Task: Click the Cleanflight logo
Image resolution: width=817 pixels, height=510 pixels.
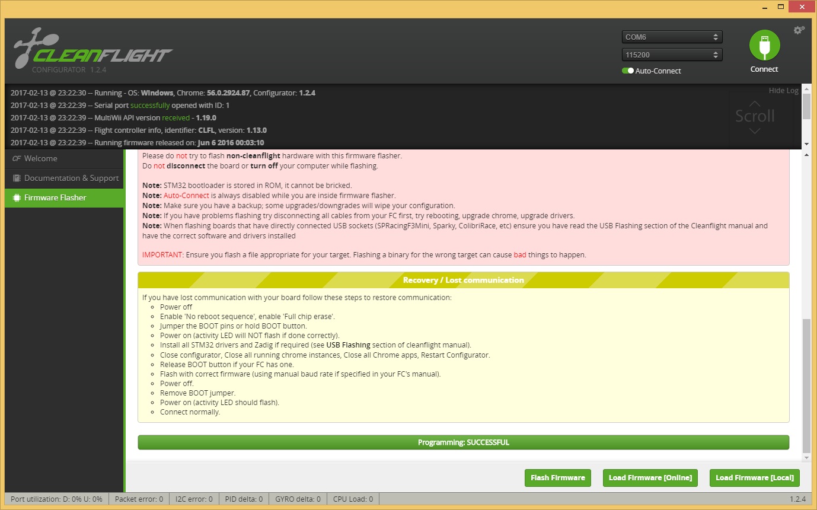Action: (93, 49)
